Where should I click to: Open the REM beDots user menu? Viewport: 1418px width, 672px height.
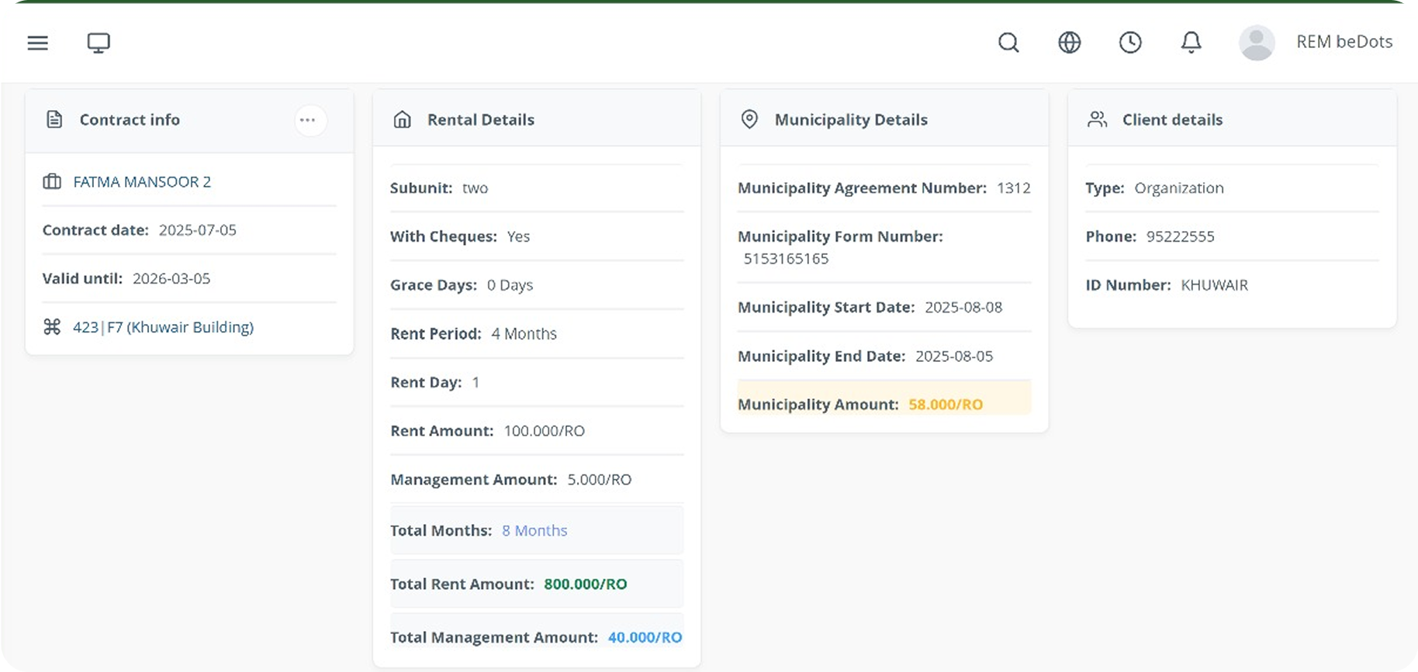point(1344,42)
